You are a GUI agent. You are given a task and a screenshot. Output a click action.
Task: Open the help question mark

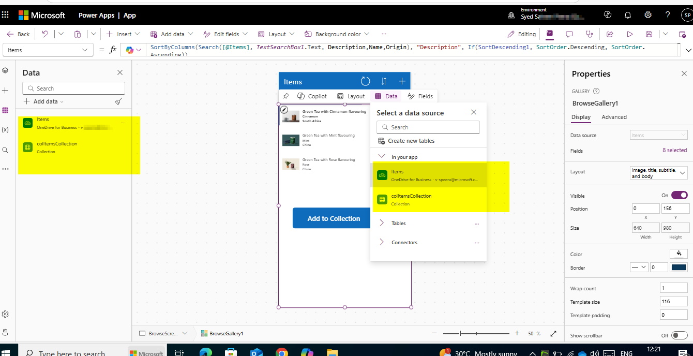[668, 15]
